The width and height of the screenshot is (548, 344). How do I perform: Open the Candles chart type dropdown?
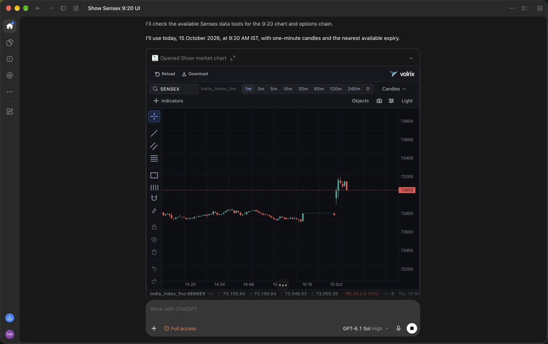pyautogui.click(x=394, y=89)
